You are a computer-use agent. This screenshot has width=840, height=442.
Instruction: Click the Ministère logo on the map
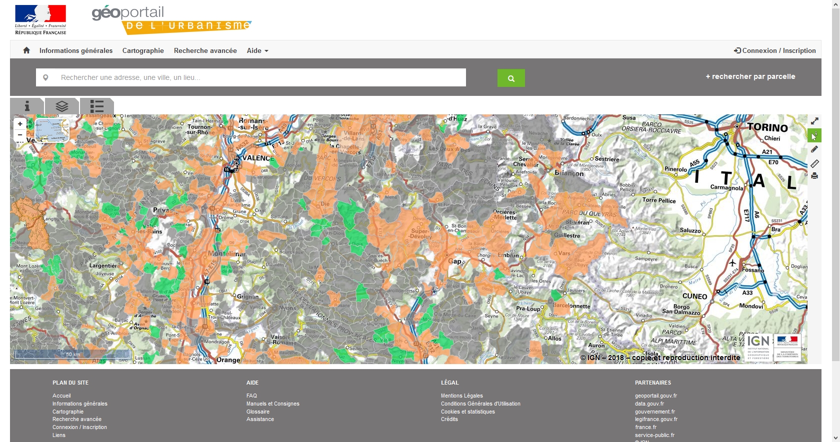click(x=787, y=347)
